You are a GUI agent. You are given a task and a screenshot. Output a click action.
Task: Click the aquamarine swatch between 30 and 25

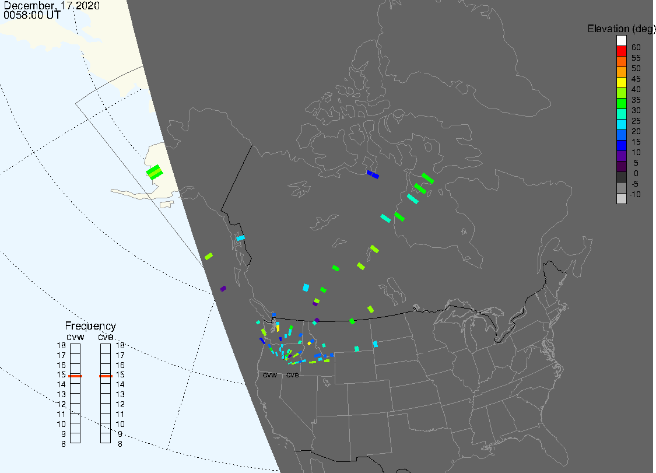click(x=621, y=114)
